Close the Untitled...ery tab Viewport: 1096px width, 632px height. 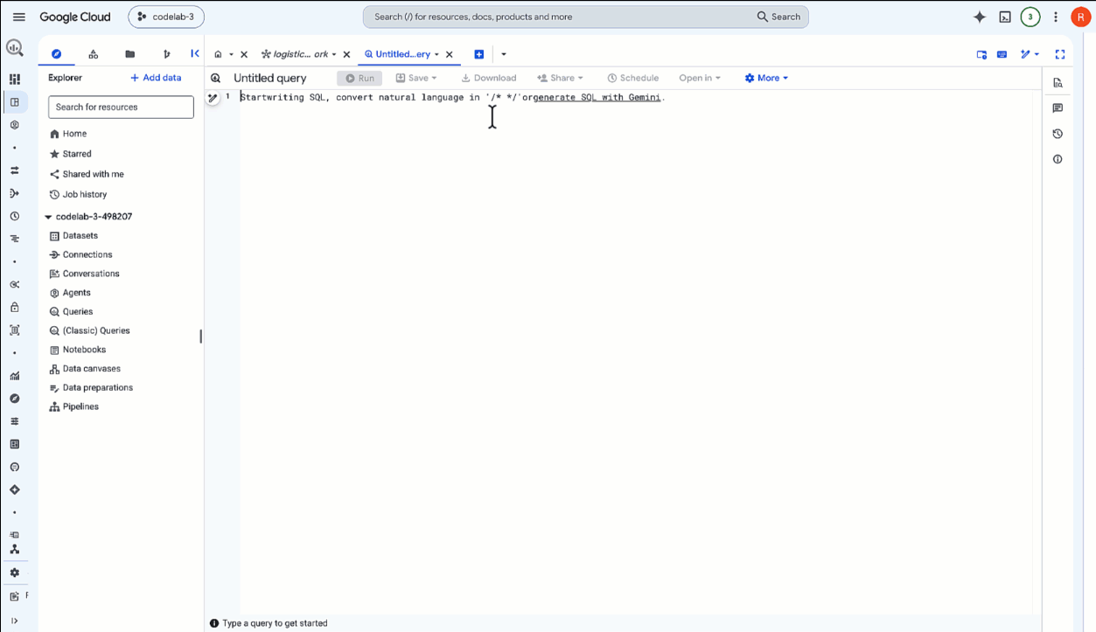click(x=450, y=54)
